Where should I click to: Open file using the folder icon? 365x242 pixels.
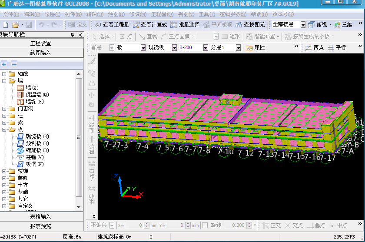(x=16, y=25)
